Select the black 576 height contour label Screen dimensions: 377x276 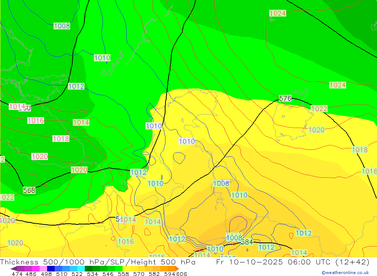pyautogui.click(x=285, y=99)
